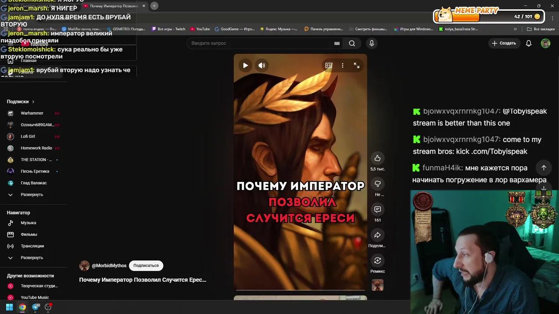Open Трансляции in Навигатор
Screen dimensions: 559x314
coord(33,246)
